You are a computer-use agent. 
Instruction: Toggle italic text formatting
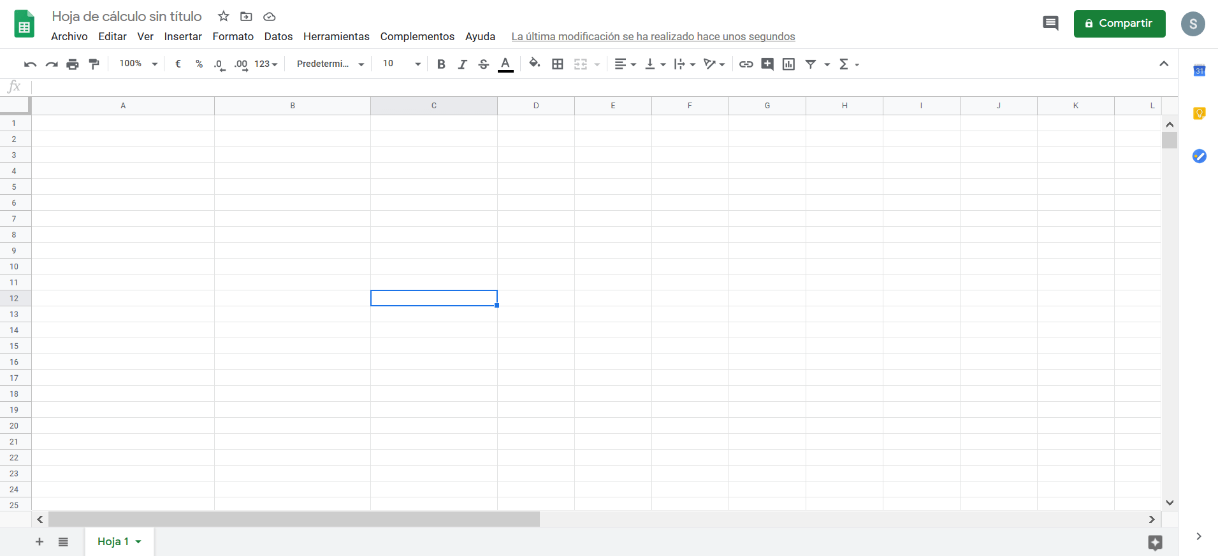pos(462,64)
